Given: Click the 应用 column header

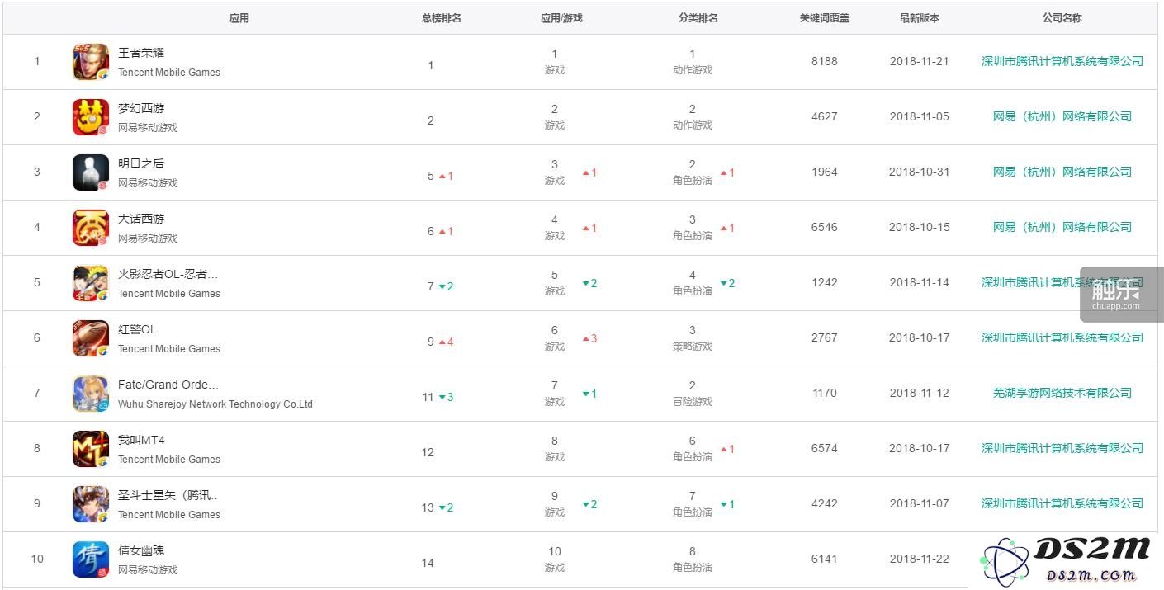Looking at the screenshot, I should (x=239, y=18).
